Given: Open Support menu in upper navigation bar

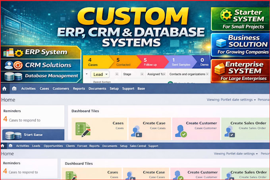Looking at the screenshot, I should pyautogui.click(x=128, y=88).
